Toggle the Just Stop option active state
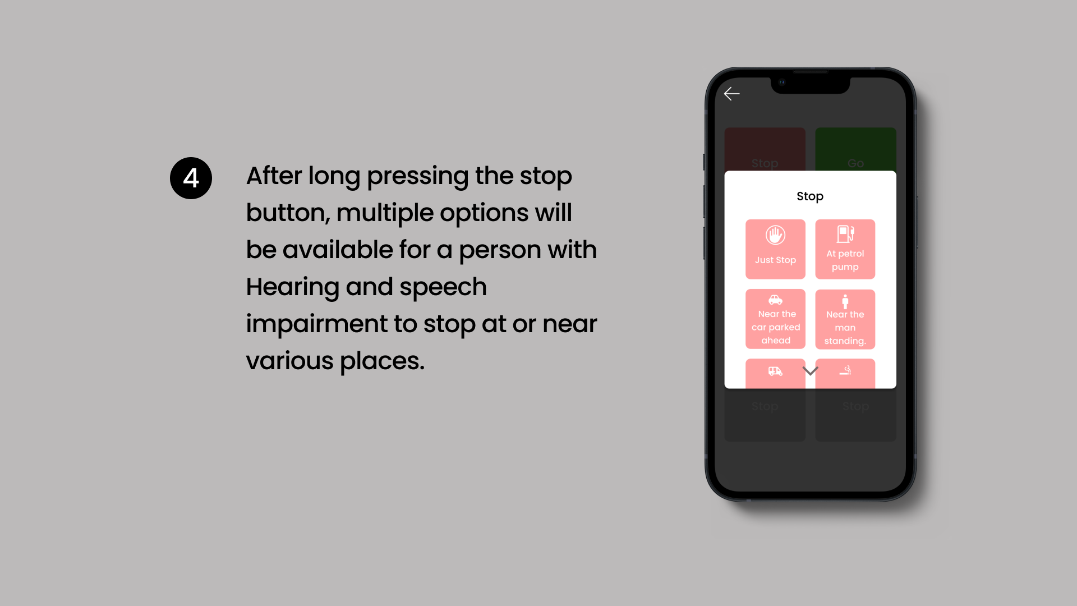 tap(775, 249)
